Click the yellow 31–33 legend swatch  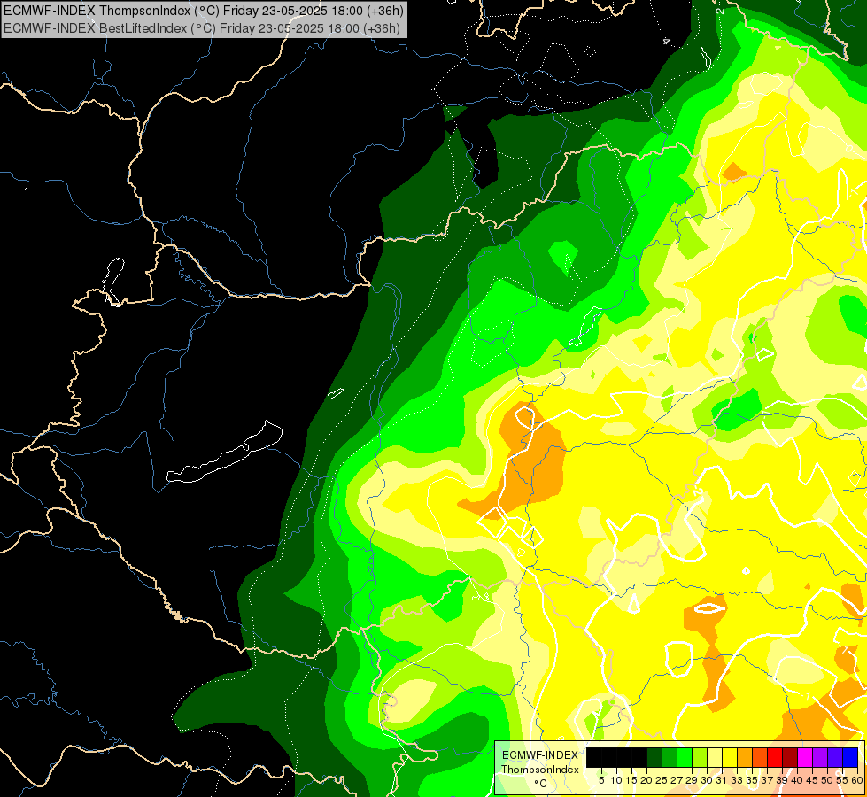730,757
